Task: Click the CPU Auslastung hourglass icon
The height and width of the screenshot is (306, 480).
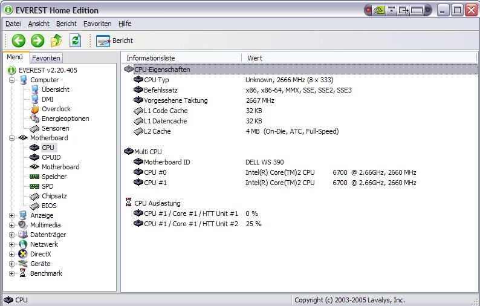Action: [129, 203]
